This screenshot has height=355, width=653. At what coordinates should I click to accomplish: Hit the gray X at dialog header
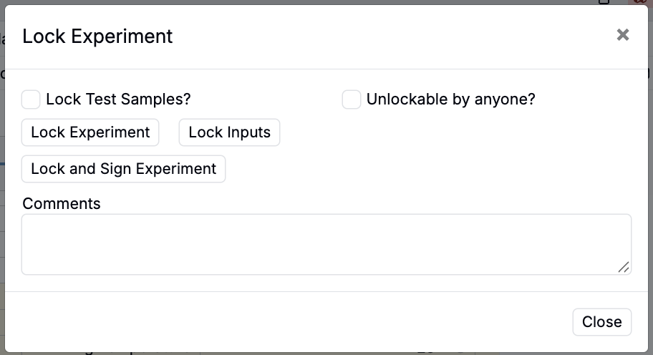click(x=623, y=35)
